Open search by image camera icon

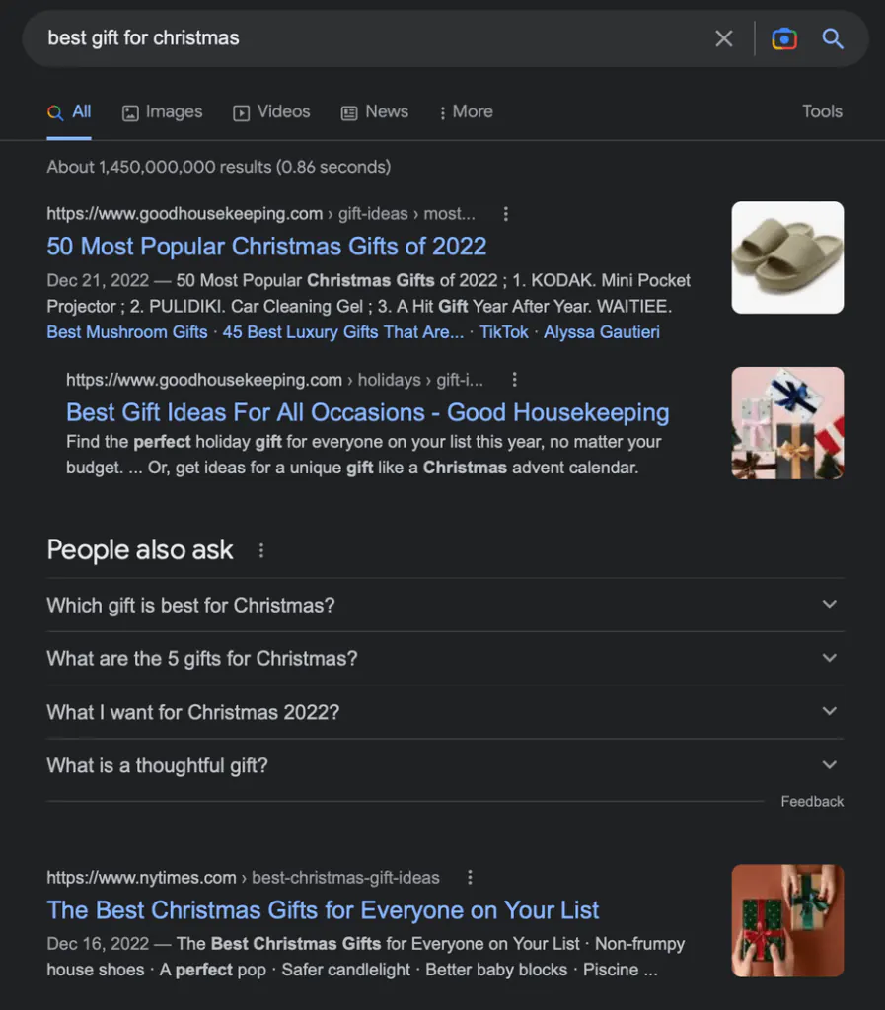tap(784, 38)
